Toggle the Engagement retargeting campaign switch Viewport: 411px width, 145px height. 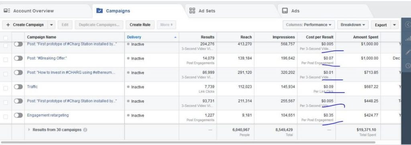pyautogui.click(x=18, y=115)
